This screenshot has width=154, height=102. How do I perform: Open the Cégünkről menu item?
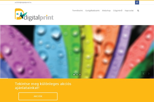(118, 10)
